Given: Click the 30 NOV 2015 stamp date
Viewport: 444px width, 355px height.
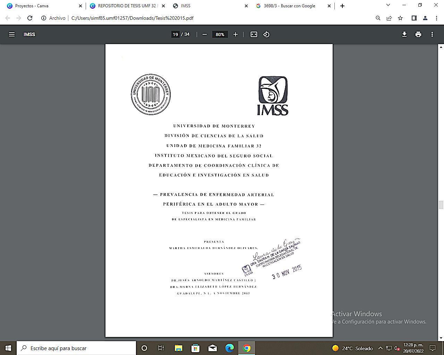Looking at the screenshot, I should (287, 272).
